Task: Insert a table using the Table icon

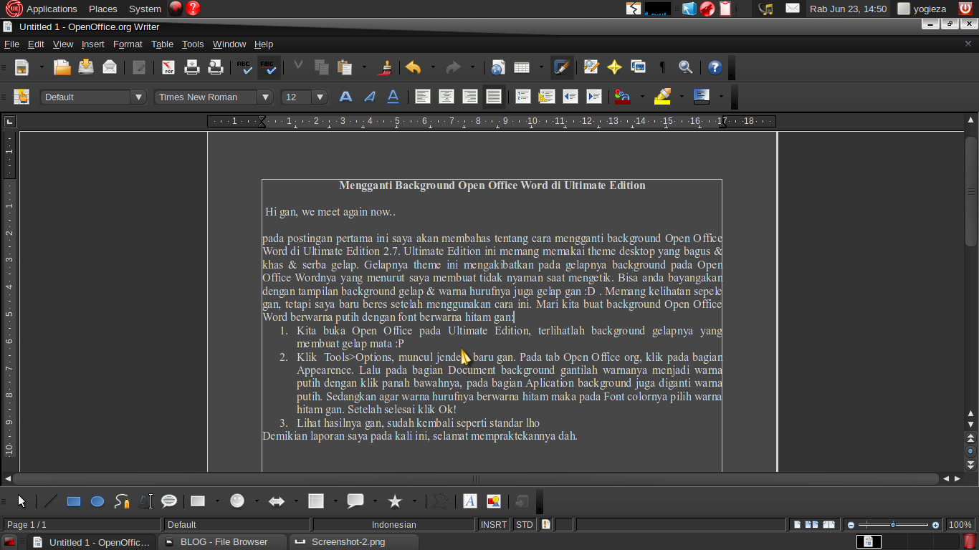Action: pos(522,67)
